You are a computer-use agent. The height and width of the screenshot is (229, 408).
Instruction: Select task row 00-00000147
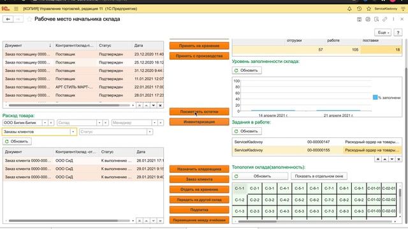[x=317, y=142]
